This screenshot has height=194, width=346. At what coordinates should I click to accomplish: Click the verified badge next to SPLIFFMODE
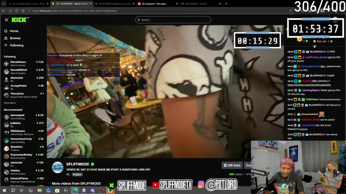click(92, 164)
